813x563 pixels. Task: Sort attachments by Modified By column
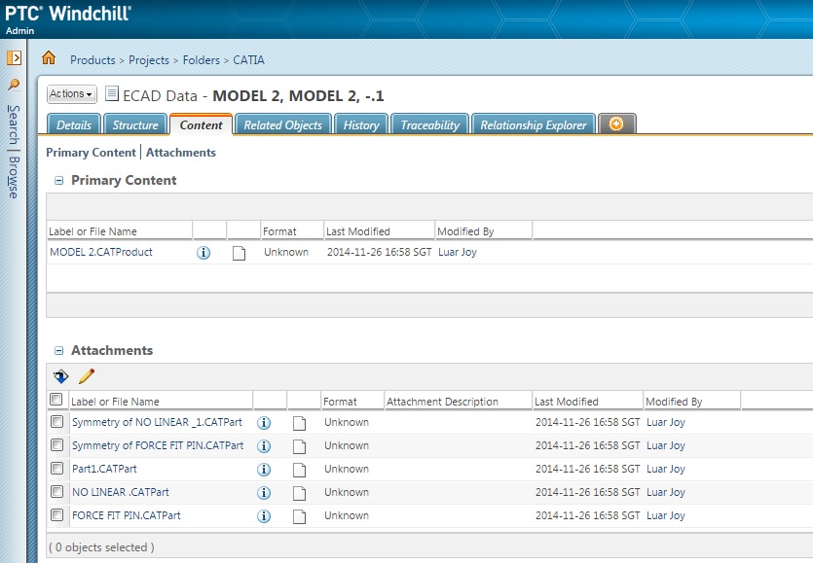(674, 402)
